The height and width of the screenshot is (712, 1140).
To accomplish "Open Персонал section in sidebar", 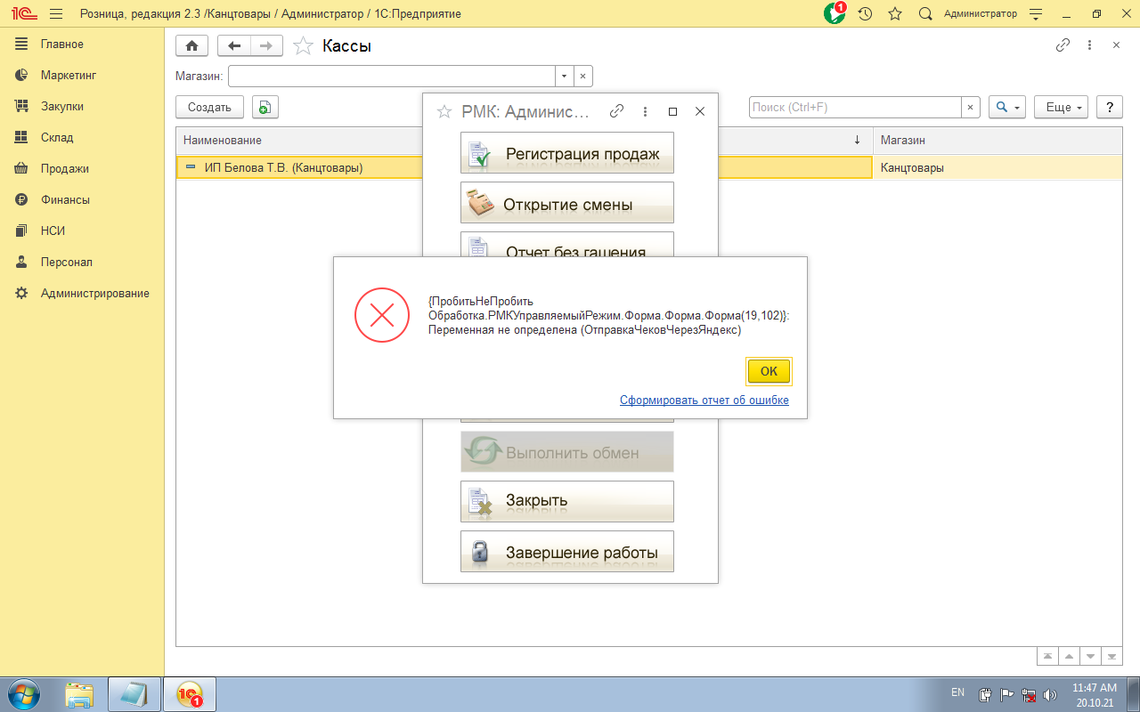I will coord(66,262).
